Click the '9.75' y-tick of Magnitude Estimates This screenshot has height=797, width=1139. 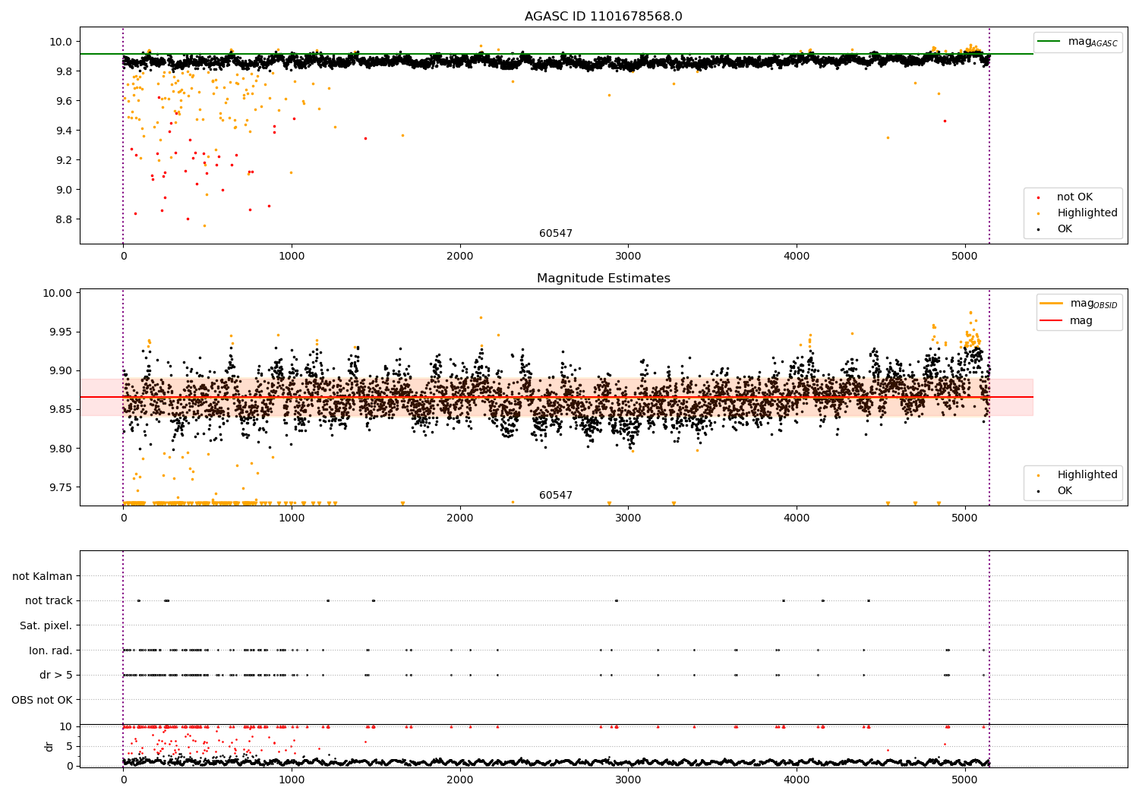pos(62,487)
